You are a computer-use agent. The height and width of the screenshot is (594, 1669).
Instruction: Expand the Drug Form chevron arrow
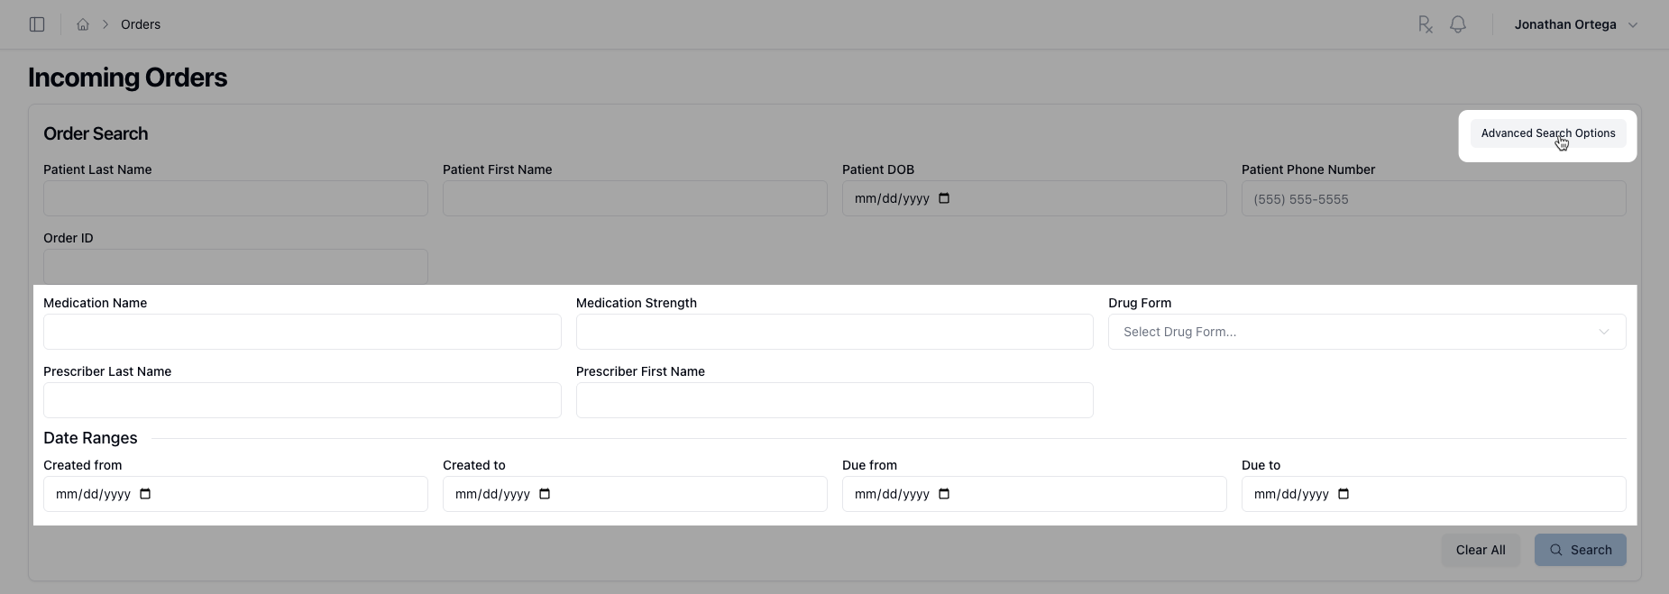1604,332
